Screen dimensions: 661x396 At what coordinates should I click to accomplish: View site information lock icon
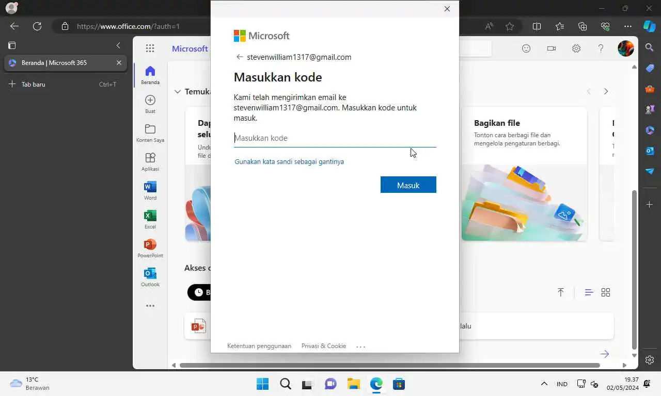[65, 26]
